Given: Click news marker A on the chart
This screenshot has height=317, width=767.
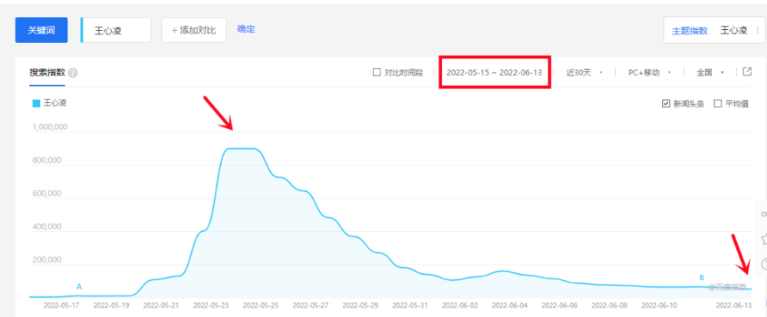Looking at the screenshot, I should click(x=79, y=286).
